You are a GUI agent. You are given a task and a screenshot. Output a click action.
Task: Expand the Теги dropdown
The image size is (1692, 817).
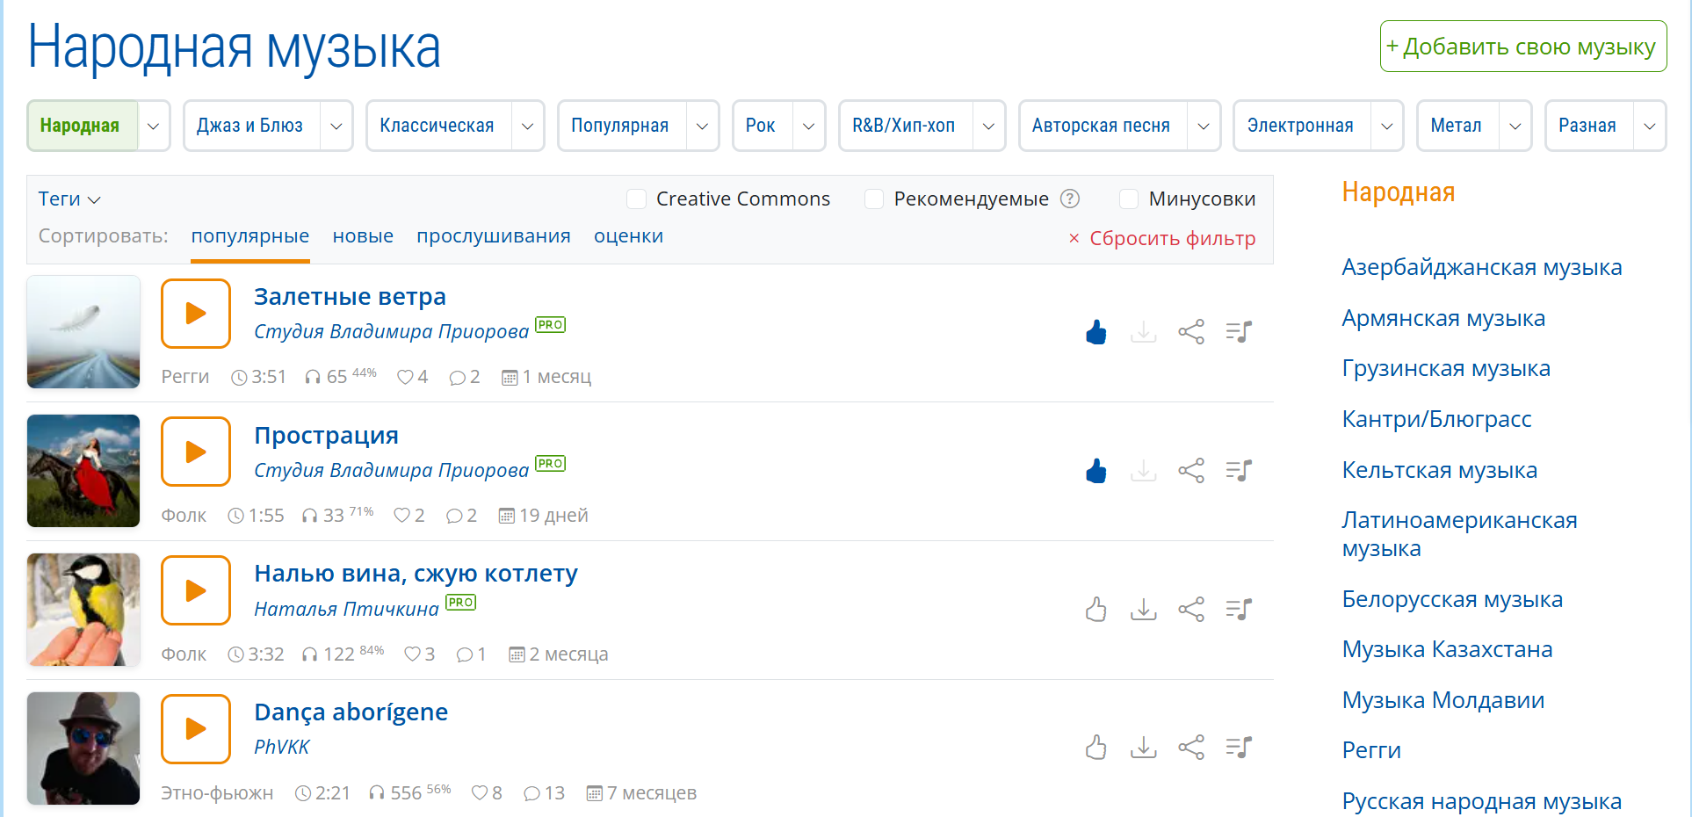[69, 199]
